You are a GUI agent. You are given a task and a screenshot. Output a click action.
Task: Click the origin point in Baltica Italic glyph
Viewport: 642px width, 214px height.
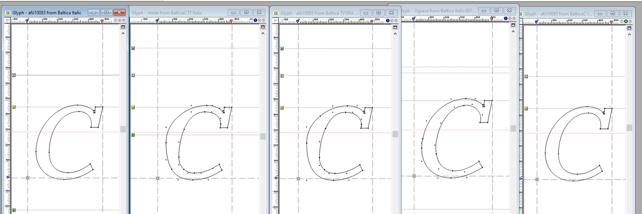point(28,178)
